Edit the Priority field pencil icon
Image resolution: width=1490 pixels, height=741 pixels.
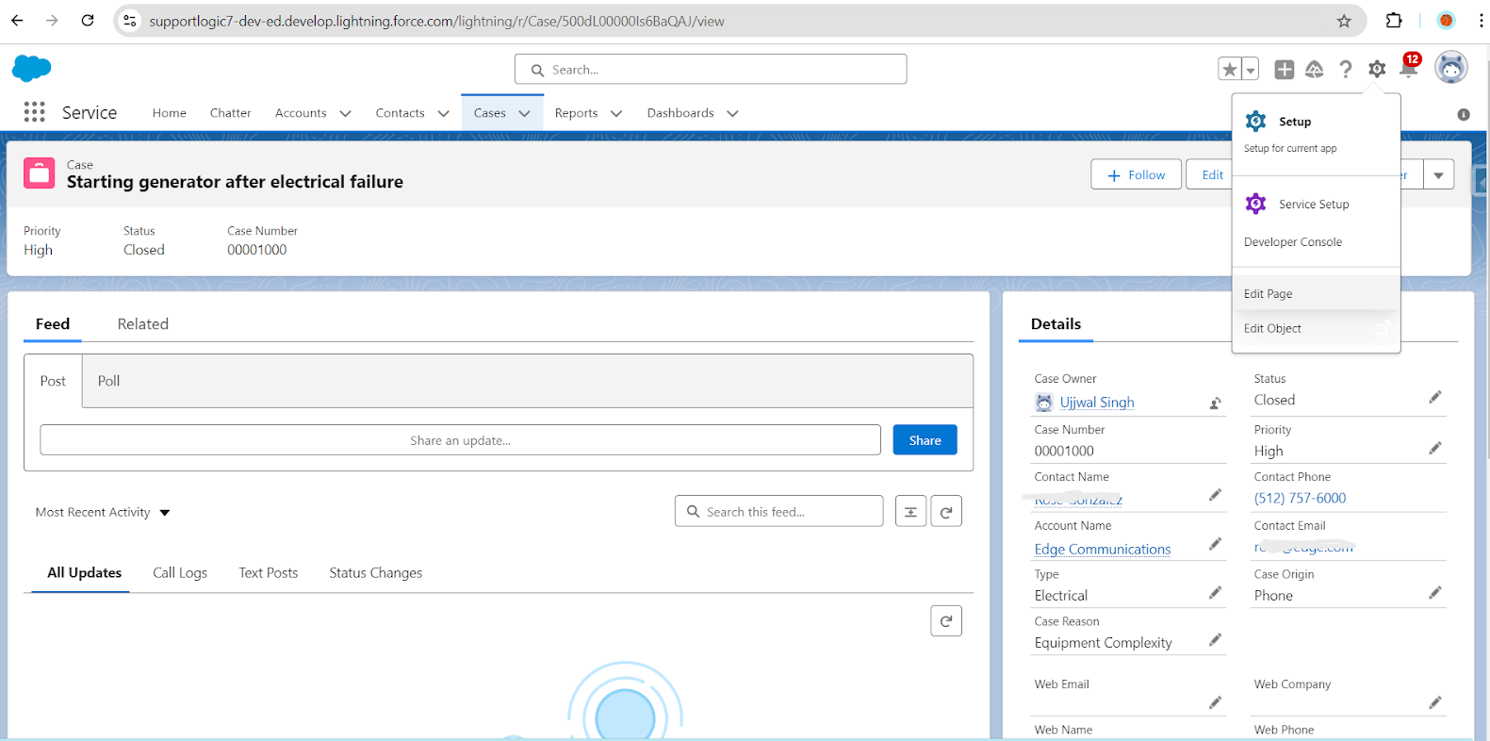coord(1434,449)
